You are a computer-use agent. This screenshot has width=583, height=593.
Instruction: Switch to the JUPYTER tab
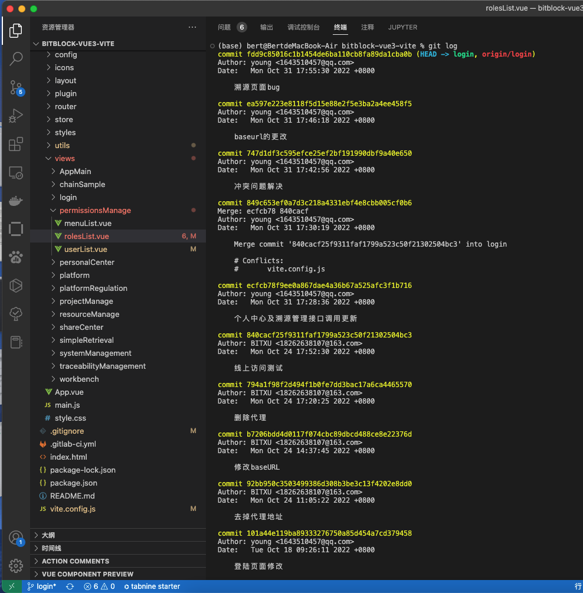(402, 27)
